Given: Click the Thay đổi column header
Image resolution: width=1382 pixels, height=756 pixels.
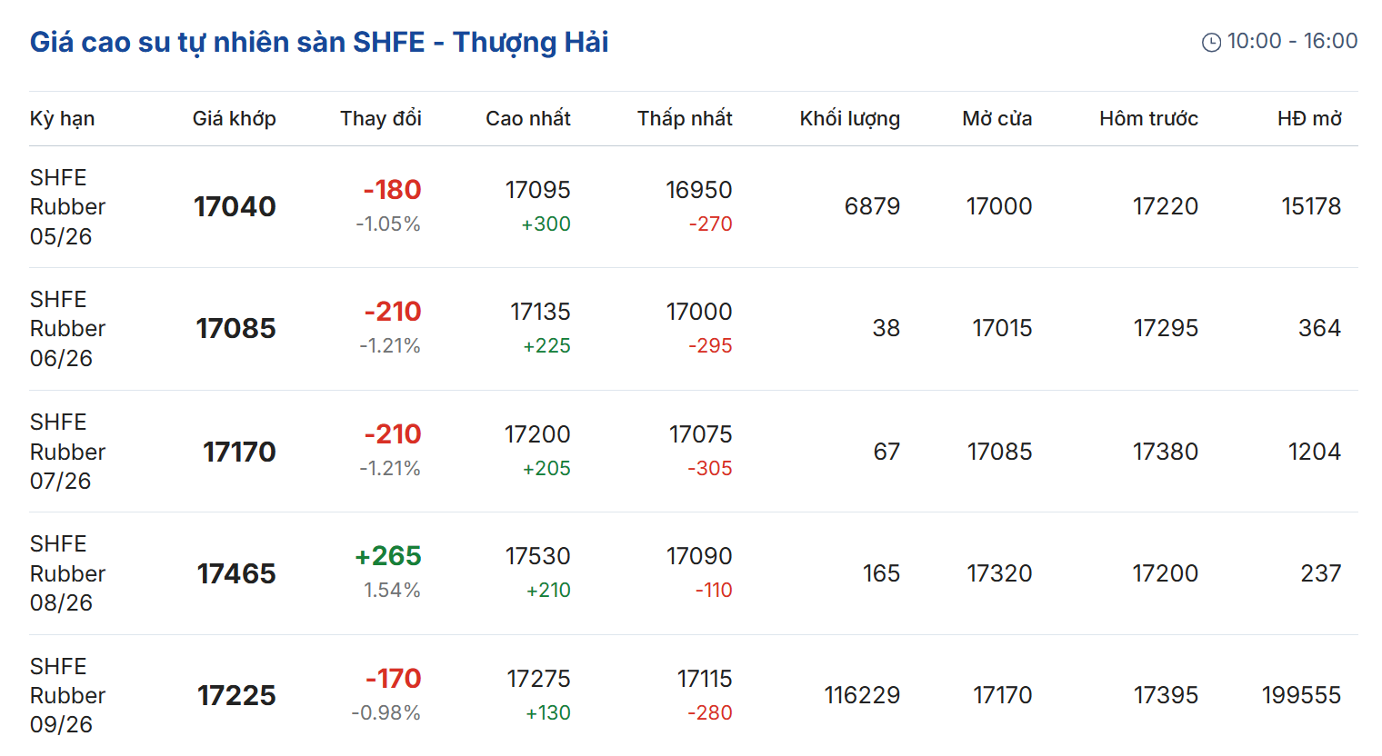Looking at the screenshot, I should point(380,118).
